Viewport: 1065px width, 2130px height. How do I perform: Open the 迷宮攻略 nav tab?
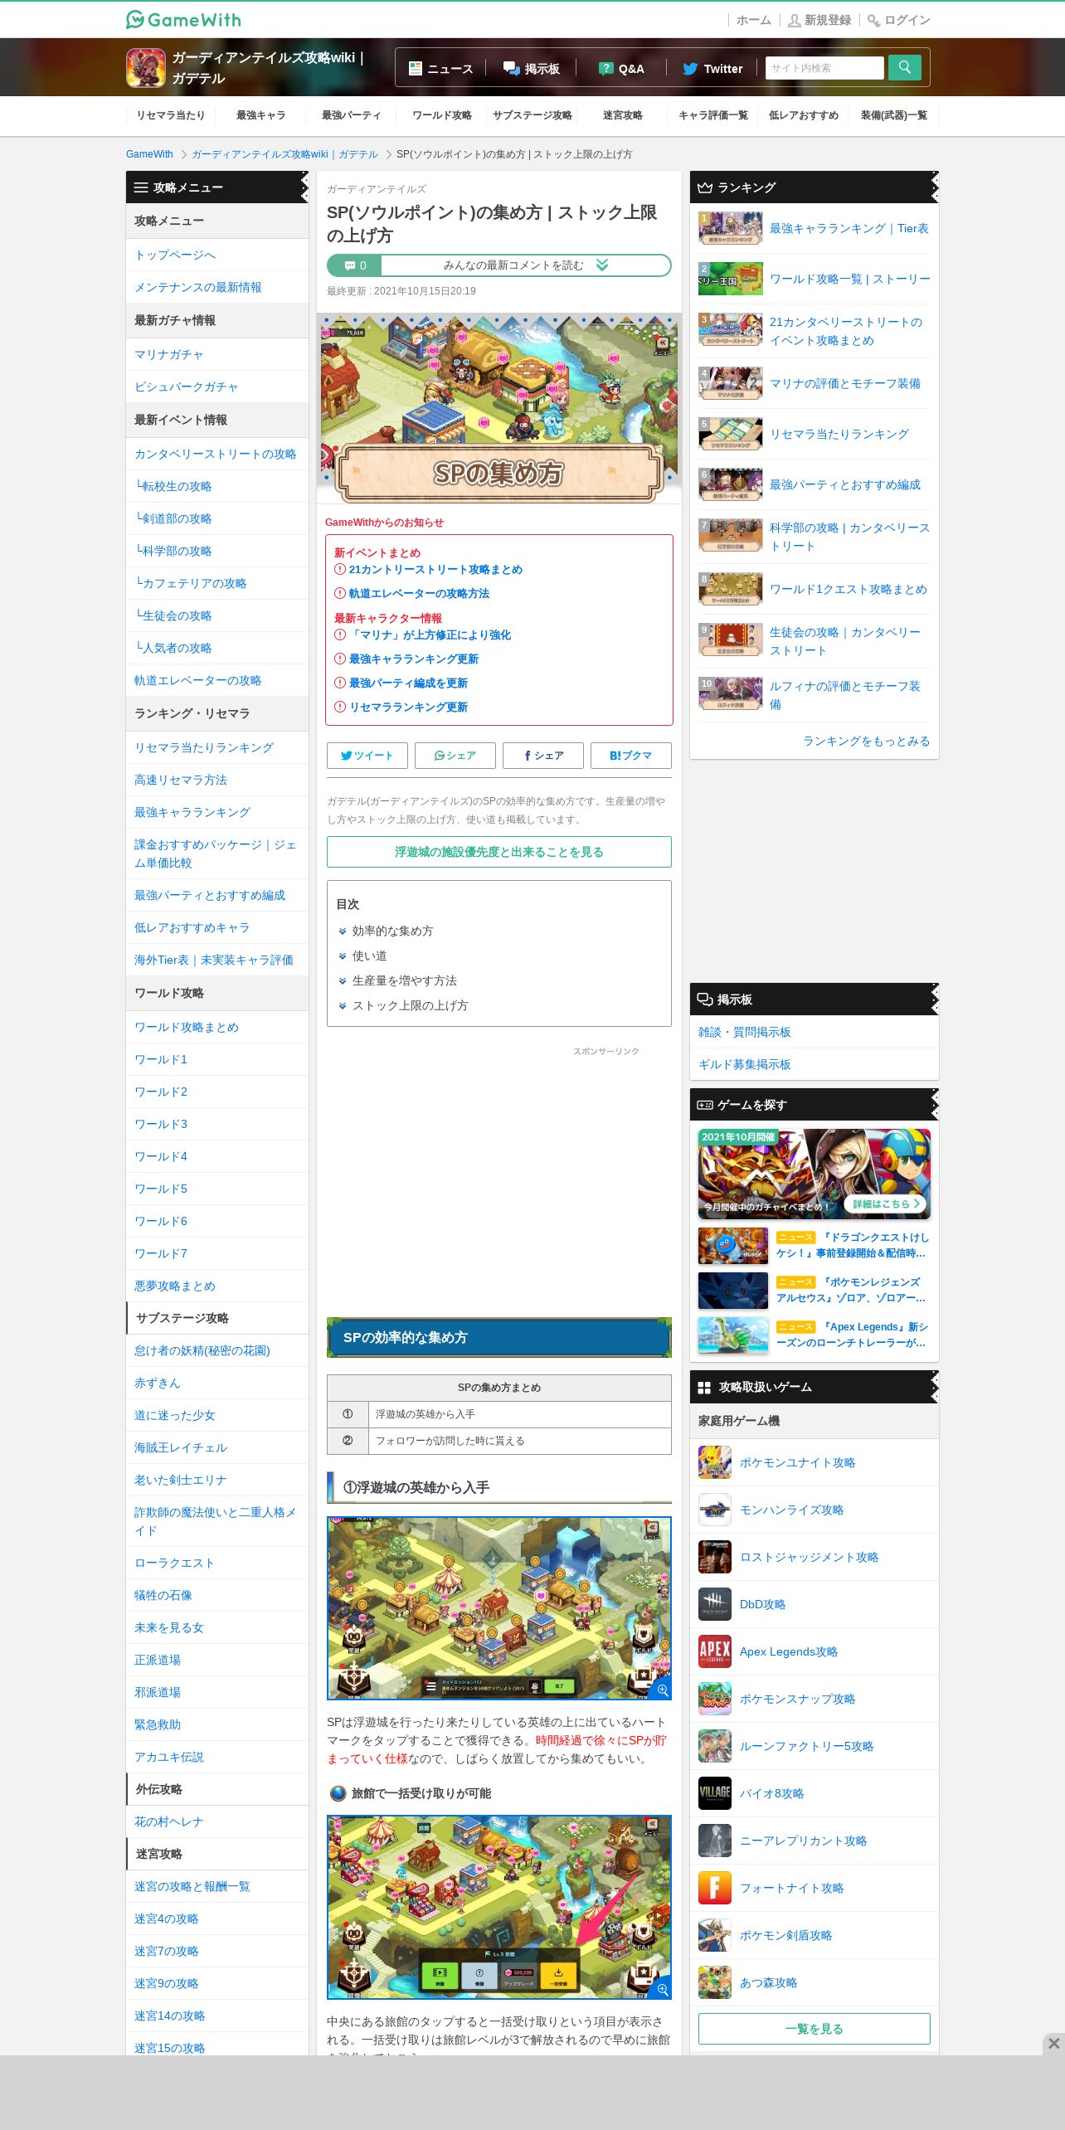click(x=622, y=115)
